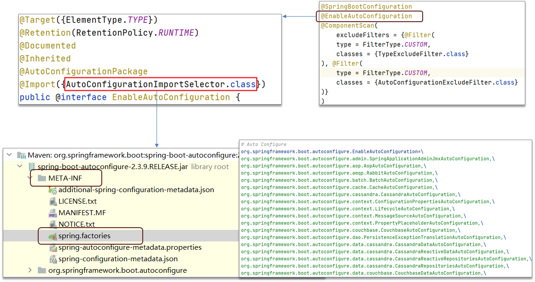Click the @EnableAutoConfiguration annotation
The image size is (535, 282).
pos(366,16)
